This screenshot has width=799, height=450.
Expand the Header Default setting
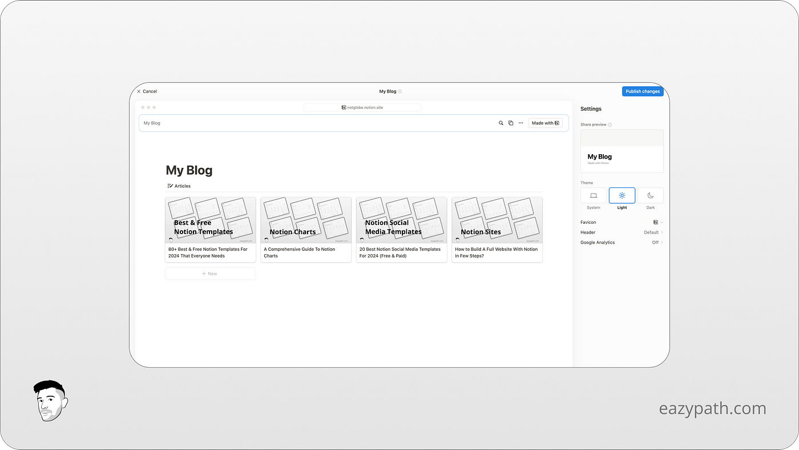[x=653, y=232]
